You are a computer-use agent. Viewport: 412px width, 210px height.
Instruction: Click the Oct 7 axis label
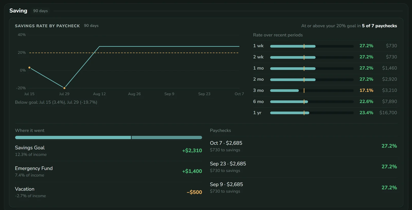[239, 94]
